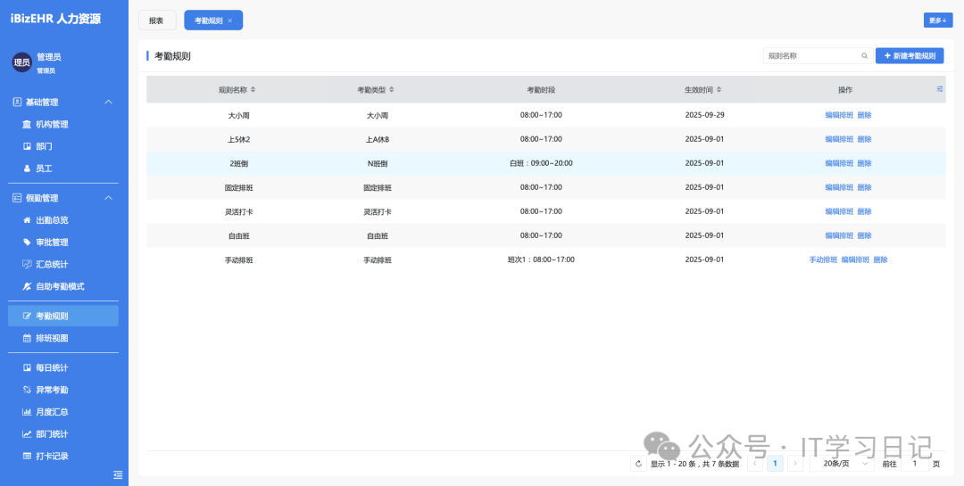Sort table by 考勤类型 column
This screenshot has width=964, height=486.
coord(391,90)
